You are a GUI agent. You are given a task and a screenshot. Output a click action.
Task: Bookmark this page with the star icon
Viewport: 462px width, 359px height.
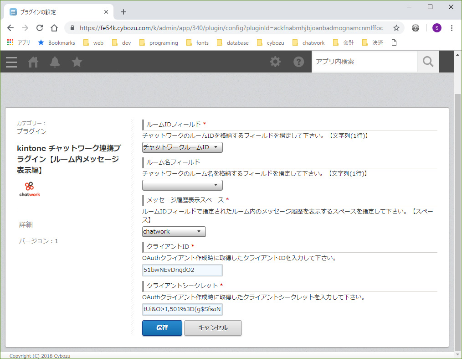pos(396,28)
